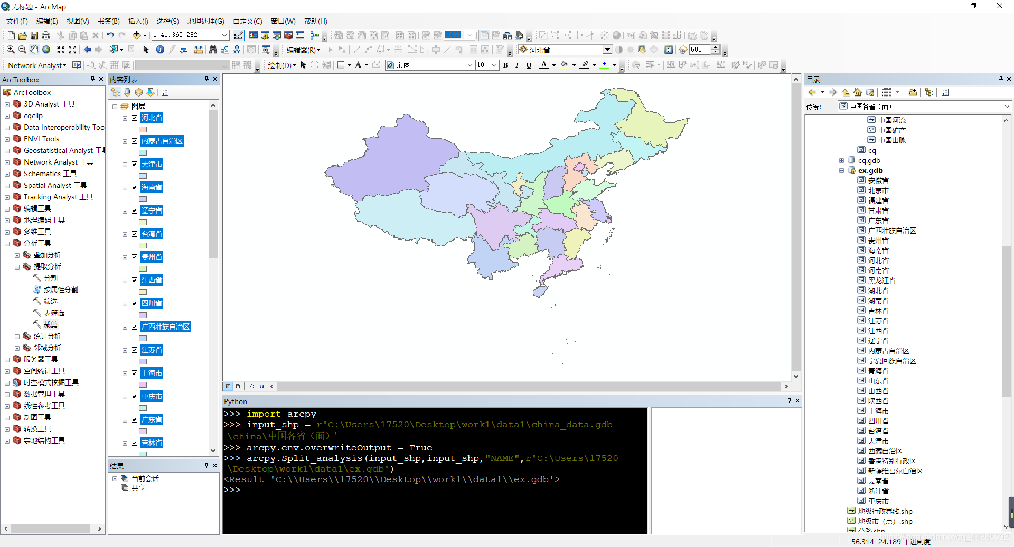Open the Editor toolbar icon

pos(239,35)
